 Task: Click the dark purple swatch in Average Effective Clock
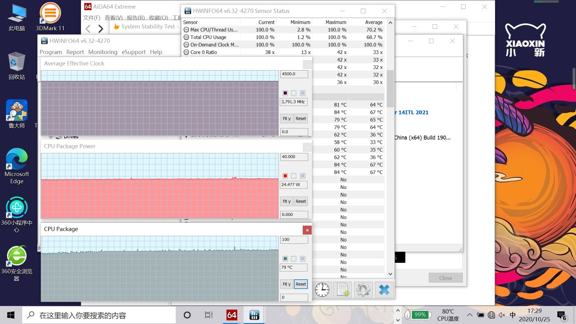click(285, 93)
